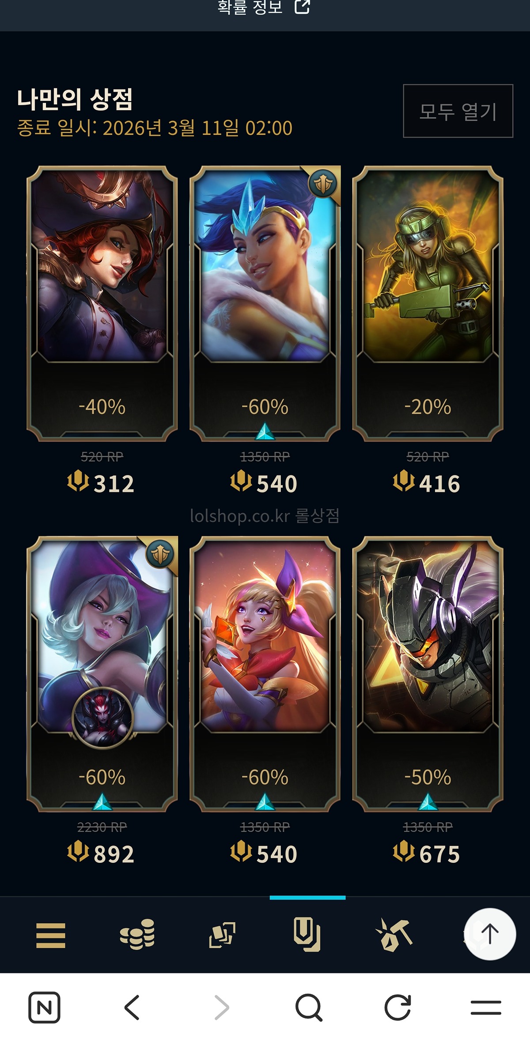
Task: Go back with browser back arrow
Action: point(132,1008)
